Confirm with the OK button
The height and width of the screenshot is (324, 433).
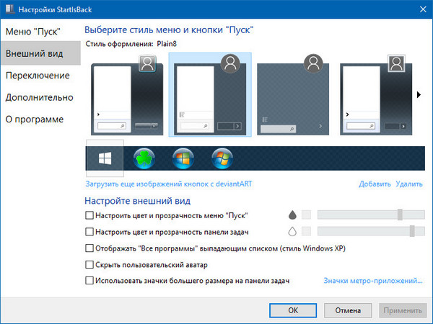293,310
